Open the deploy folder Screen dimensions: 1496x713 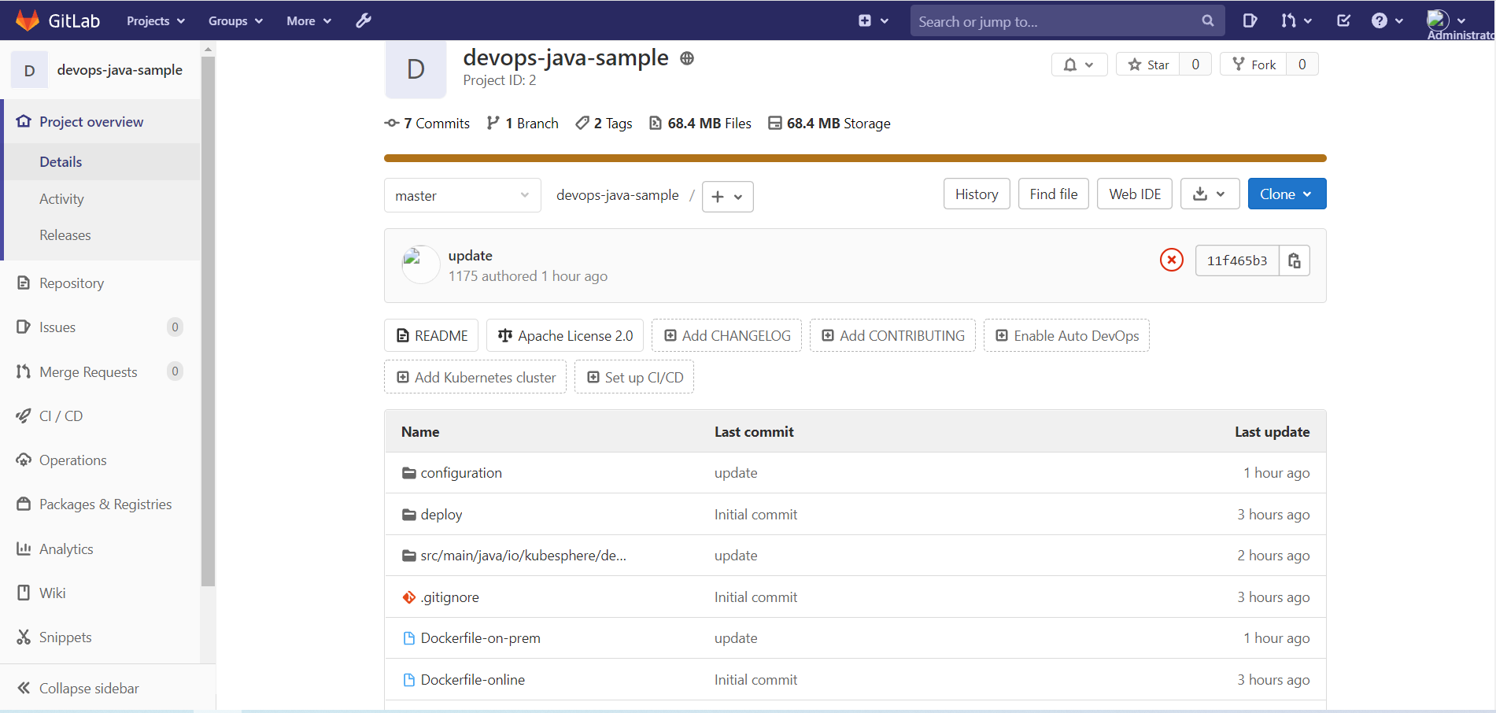point(441,515)
